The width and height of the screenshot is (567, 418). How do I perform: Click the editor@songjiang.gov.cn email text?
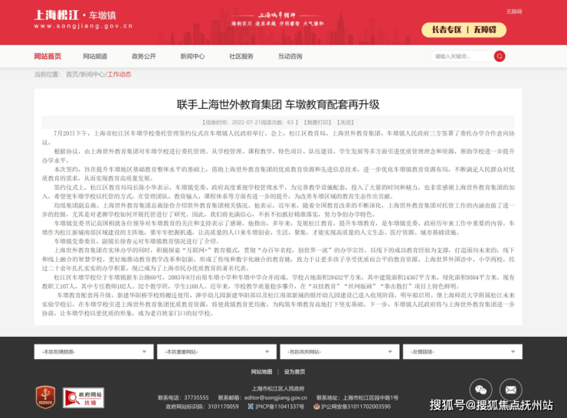(x=276, y=398)
